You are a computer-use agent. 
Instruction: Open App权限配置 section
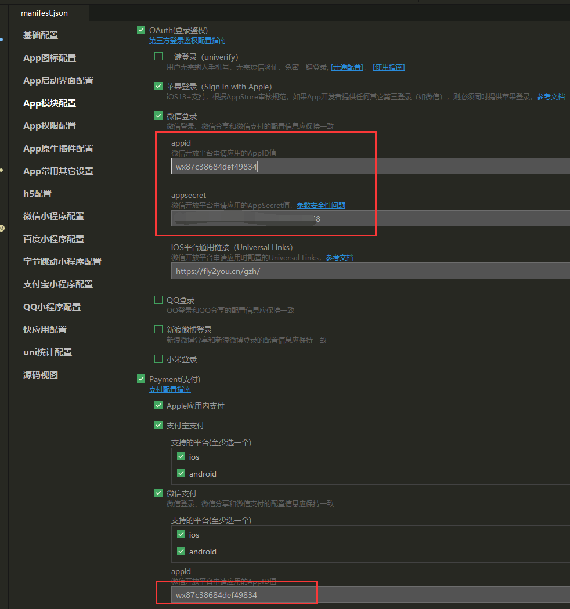pyautogui.click(x=49, y=126)
